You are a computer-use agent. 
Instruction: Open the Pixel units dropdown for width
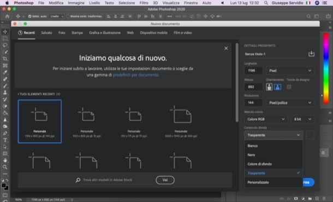coord(290,71)
